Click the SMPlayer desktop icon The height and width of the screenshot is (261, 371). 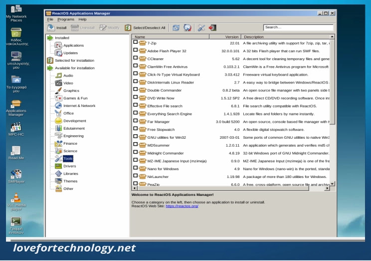point(16,176)
